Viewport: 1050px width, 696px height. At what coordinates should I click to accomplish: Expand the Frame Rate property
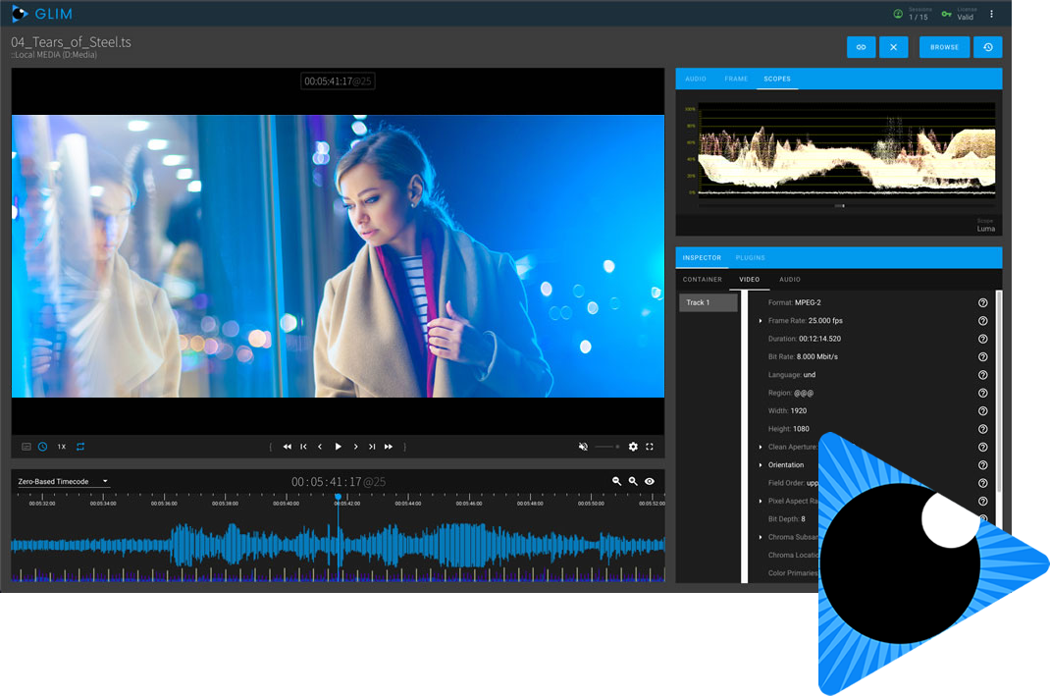click(761, 321)
